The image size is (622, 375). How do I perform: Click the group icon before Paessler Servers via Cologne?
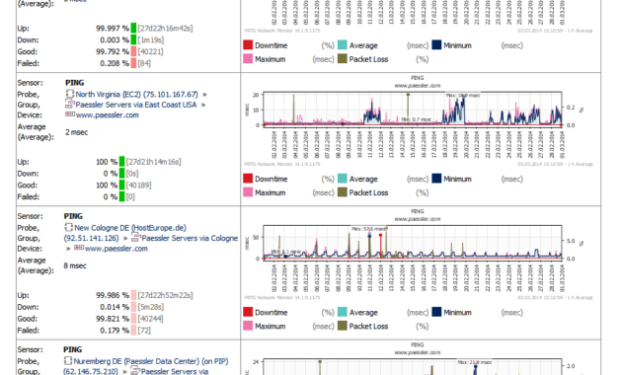coord(136,238)
